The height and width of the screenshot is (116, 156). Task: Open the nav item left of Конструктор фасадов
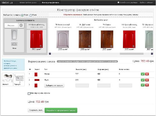[x=28, y=2]
